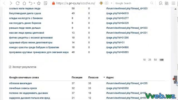Open the tile grid extensions icon
The height and width of the screenshot is (100, 178).
167,3
